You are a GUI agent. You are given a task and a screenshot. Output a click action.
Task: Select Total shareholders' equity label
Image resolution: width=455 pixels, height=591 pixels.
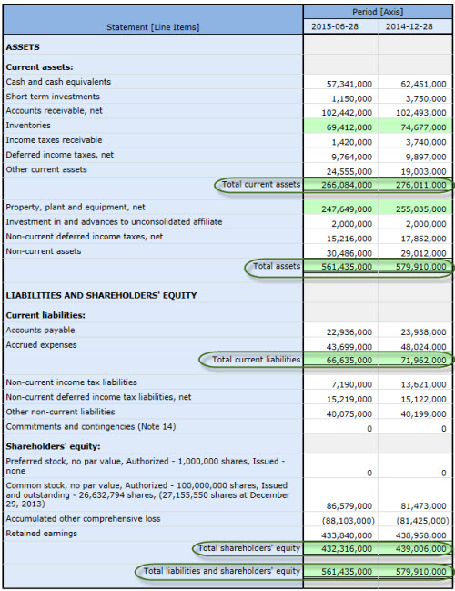pyautogui.click(x=249, y=548)
